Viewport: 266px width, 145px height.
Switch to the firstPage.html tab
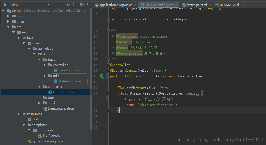[x=196, y=5]
